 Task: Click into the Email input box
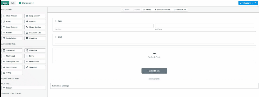pyautogui.click(x=154, y=42)
